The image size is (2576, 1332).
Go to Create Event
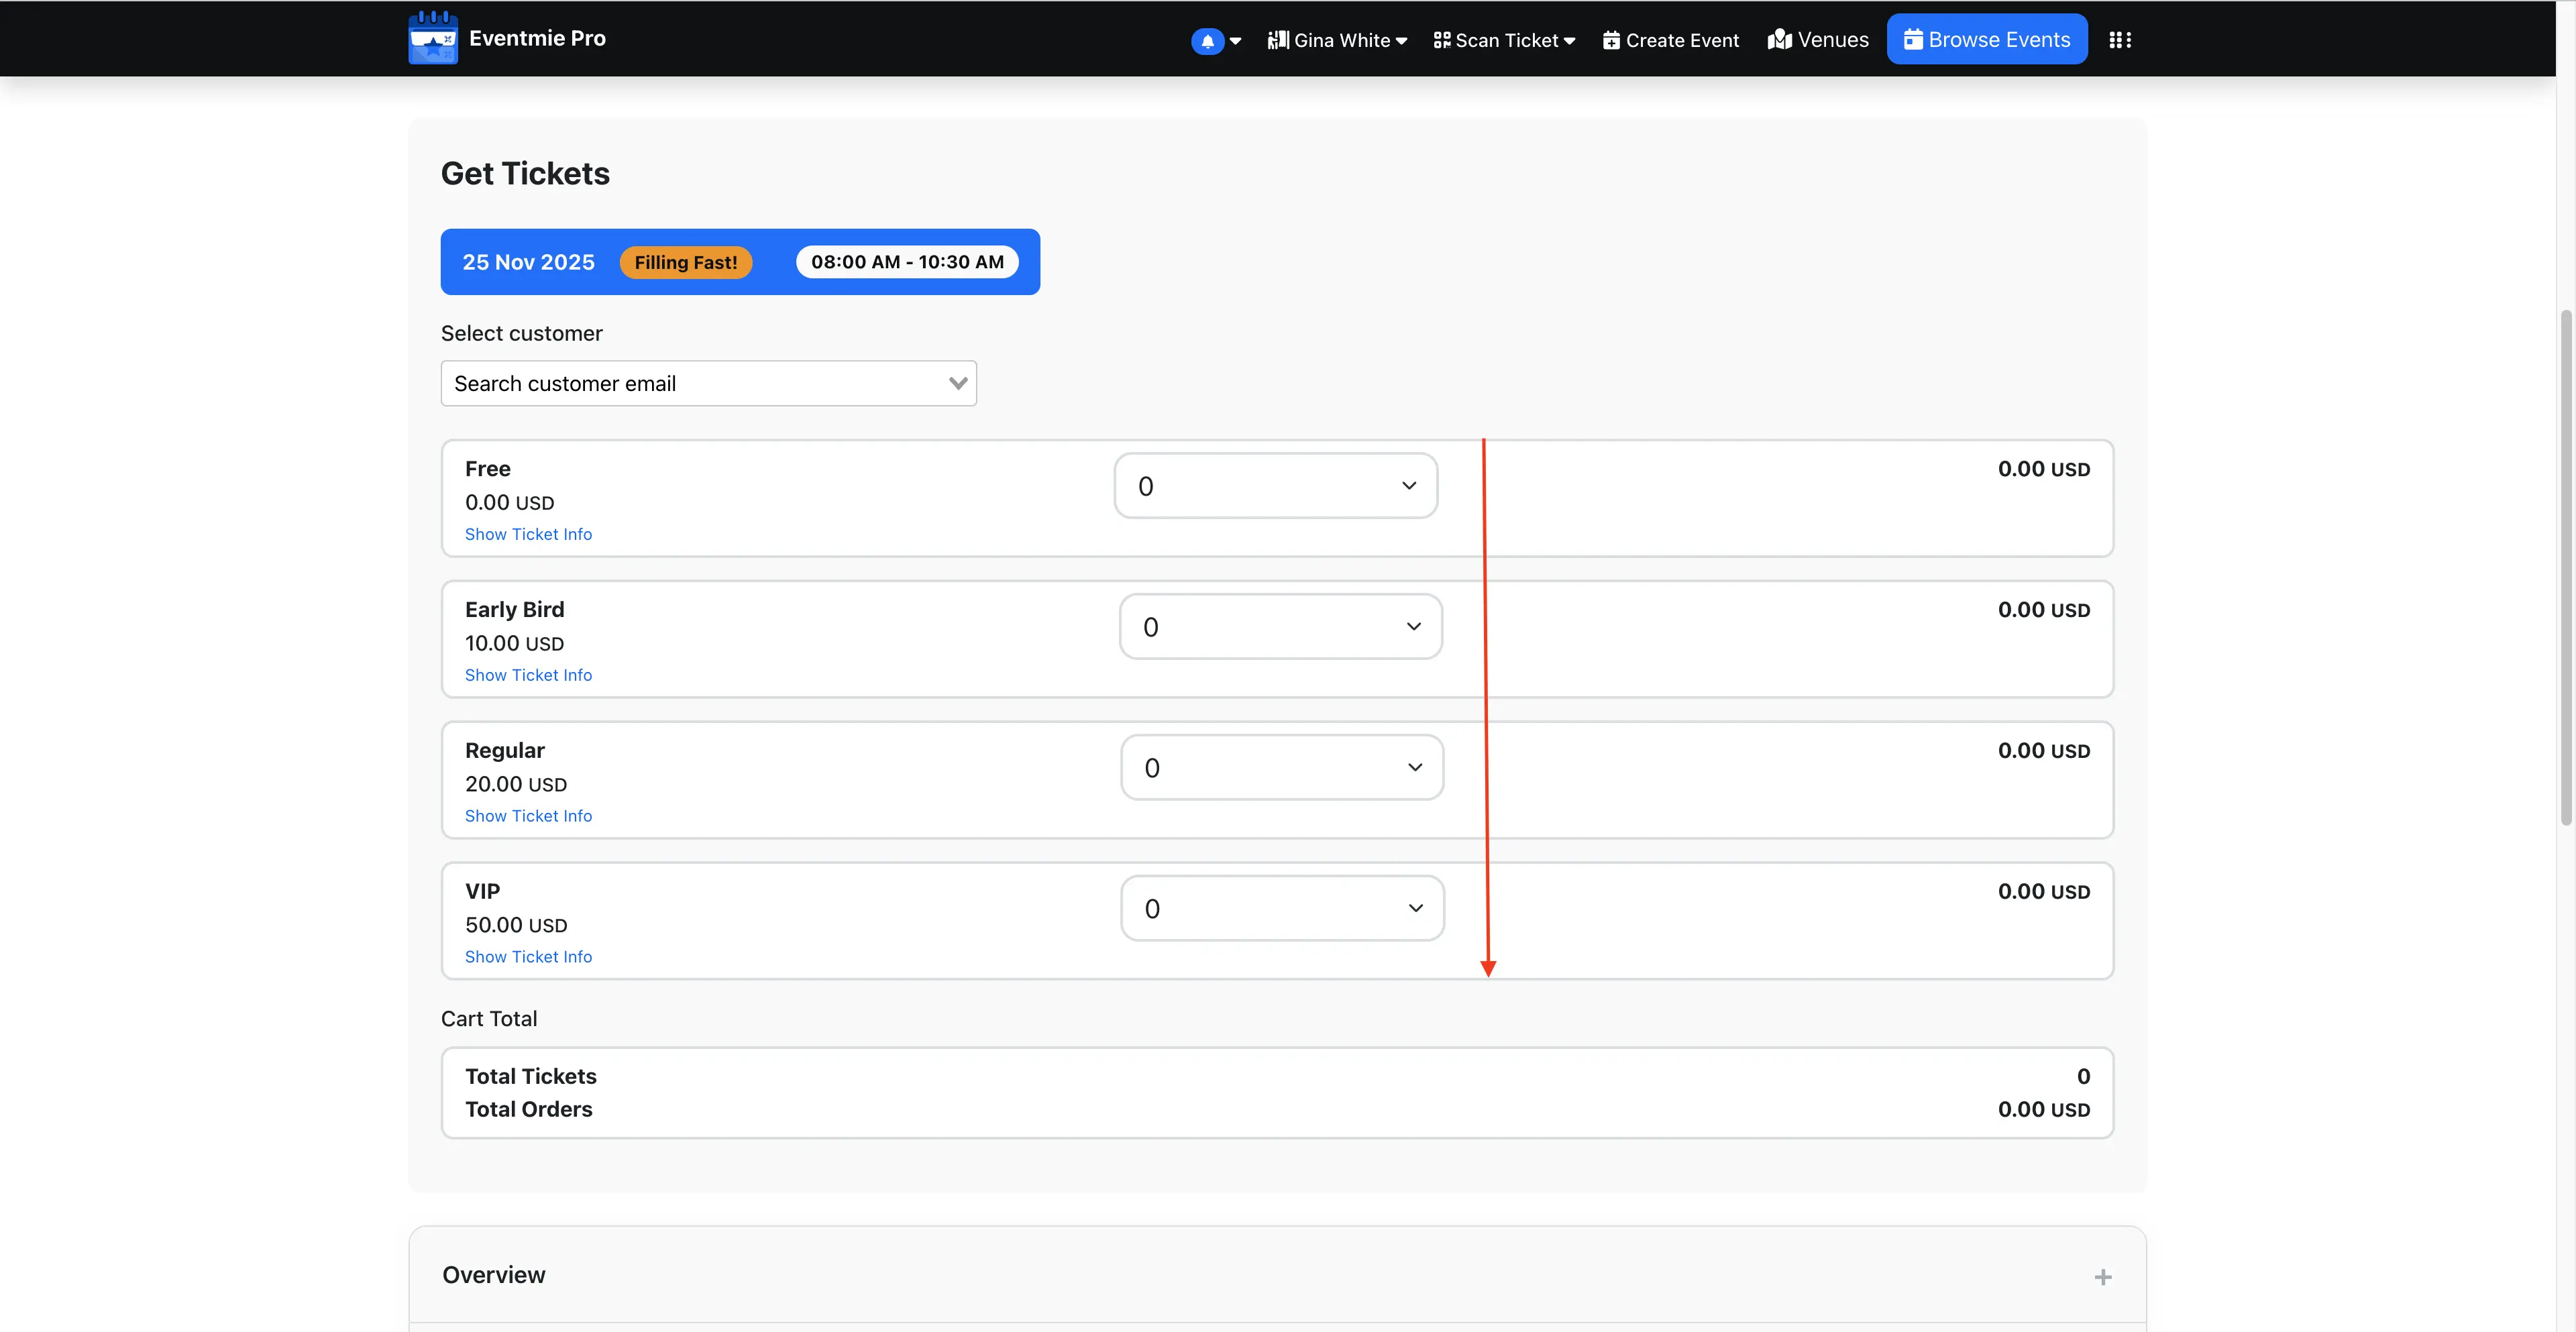click(x=1671, y=40)
